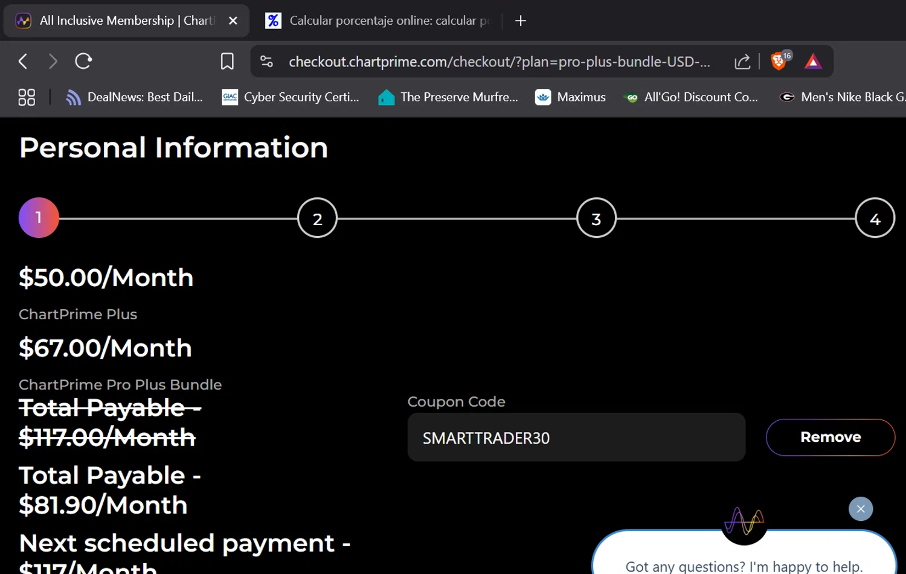Open the All'Go! Discount Co... bookmark
The width and height of the screenshot is (906, 574).
[x=690, y=97]
